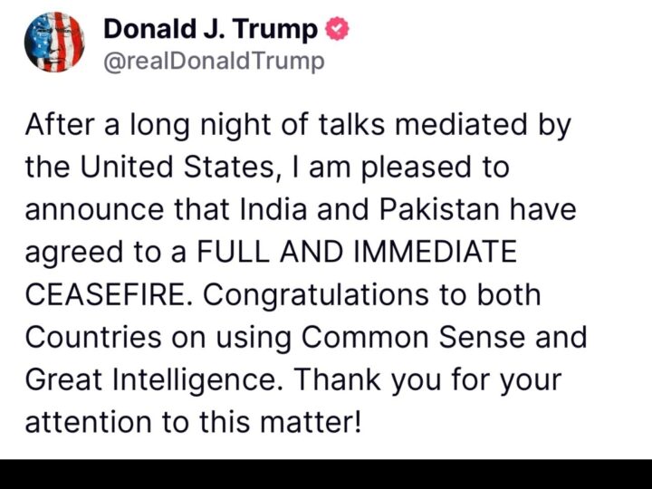The width and height of the screenshot is (652, 489).
Task: Click the pink verified badge icon
Action: tap(337, 29)
